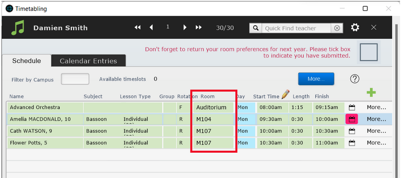Click the 1:15 length cell

300,107
